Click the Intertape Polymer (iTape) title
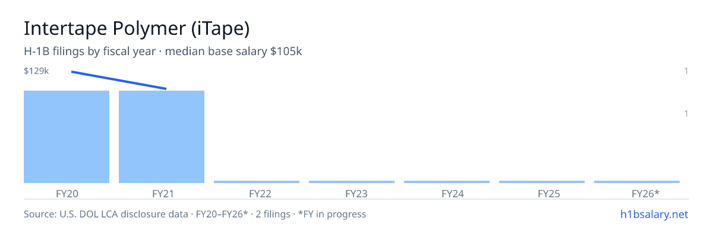This screenshot has width=713, height=237. click(136, 28)
